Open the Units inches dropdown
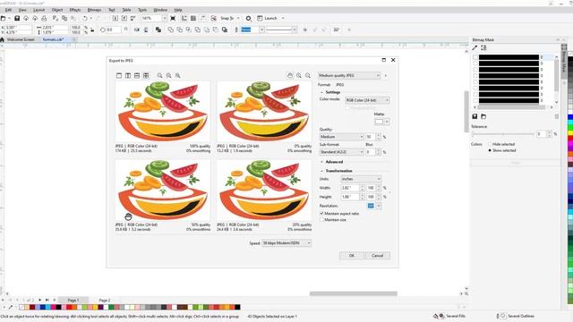 click(361, 179)
